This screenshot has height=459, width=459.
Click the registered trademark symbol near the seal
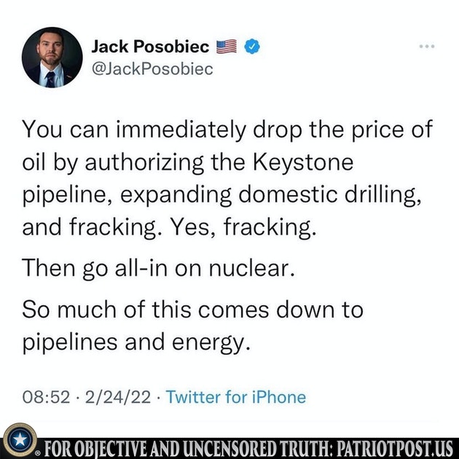[38, 453]
